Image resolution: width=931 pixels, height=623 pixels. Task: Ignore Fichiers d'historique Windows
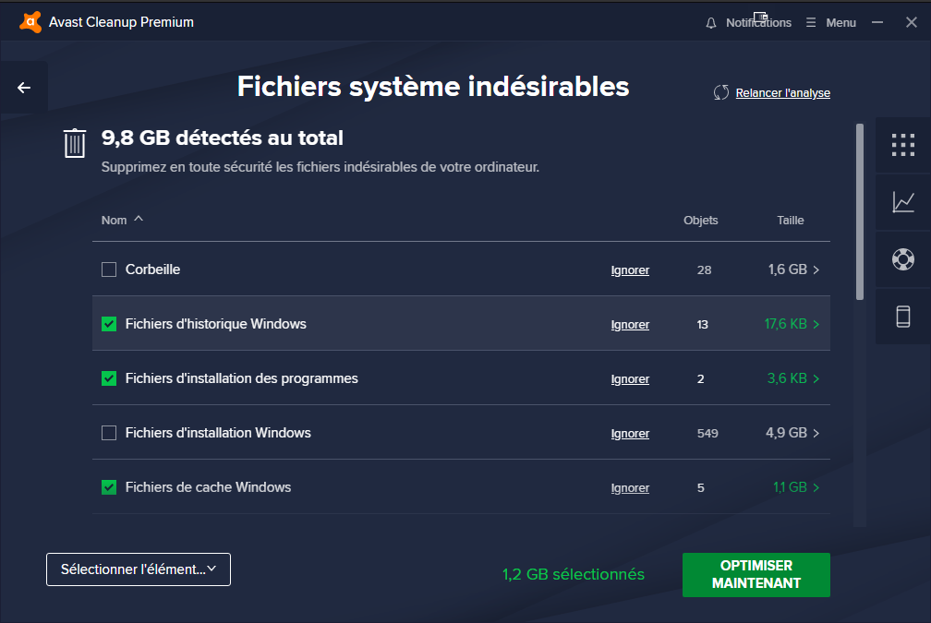pyautogui.click(x=630, y=325)
